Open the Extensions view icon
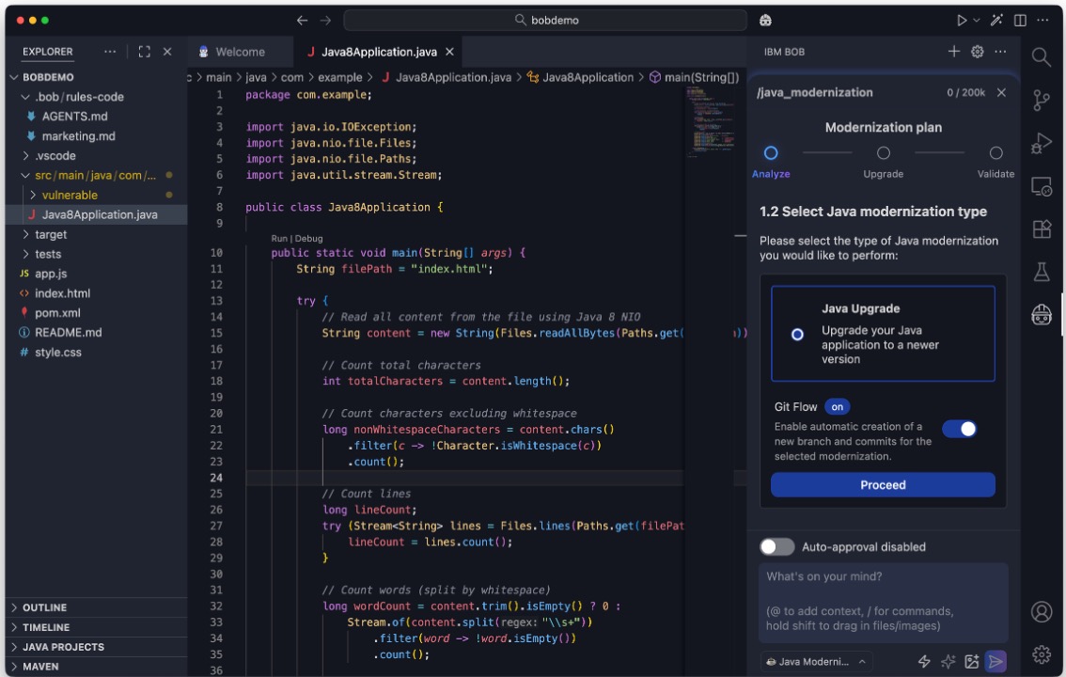This screenshot has height=677, width=1066. coord(1041,229)
